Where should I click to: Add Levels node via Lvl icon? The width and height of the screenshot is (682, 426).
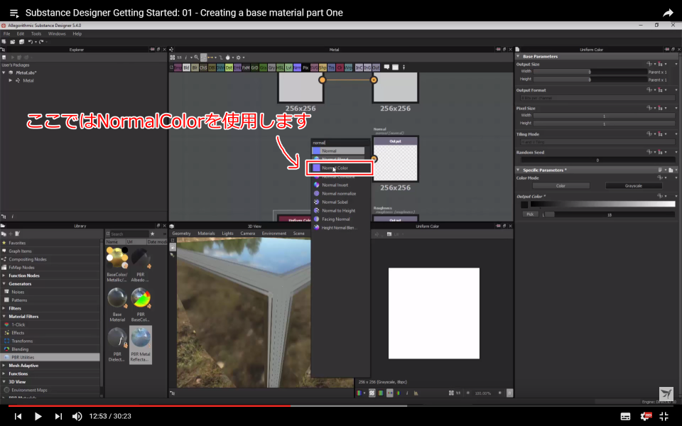tap(289, 68)
